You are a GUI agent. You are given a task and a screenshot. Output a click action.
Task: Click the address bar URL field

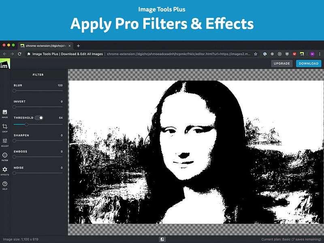[x=143, y=54]
